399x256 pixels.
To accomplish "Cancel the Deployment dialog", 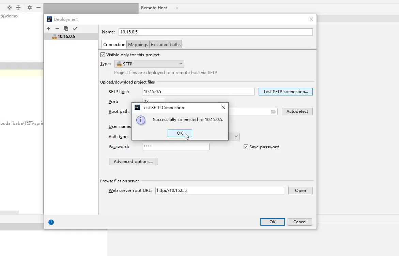I will tap(300, 222).
